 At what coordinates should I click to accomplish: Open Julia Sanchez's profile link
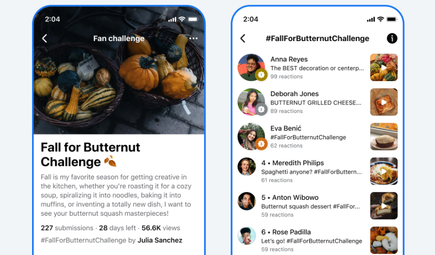coord(160,240)
